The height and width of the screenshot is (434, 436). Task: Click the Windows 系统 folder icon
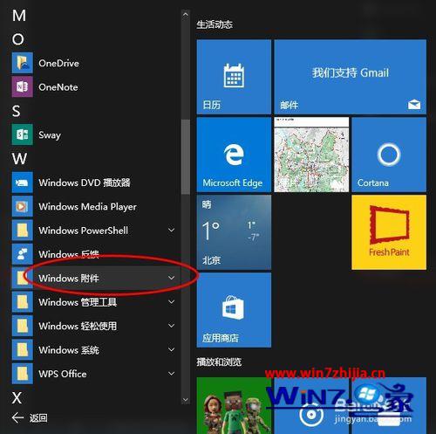point(23,349)
